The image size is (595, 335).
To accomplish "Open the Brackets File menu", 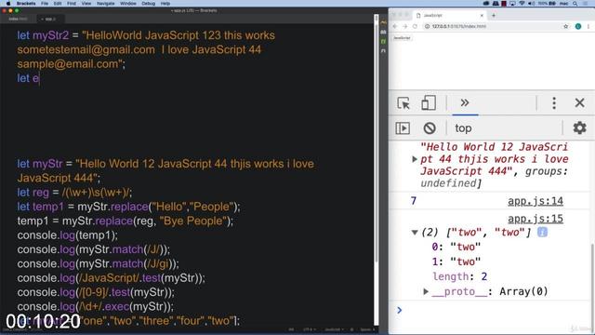I will point(45,4).
